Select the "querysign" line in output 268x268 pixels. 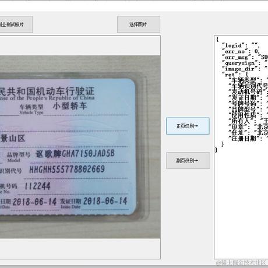245,63
